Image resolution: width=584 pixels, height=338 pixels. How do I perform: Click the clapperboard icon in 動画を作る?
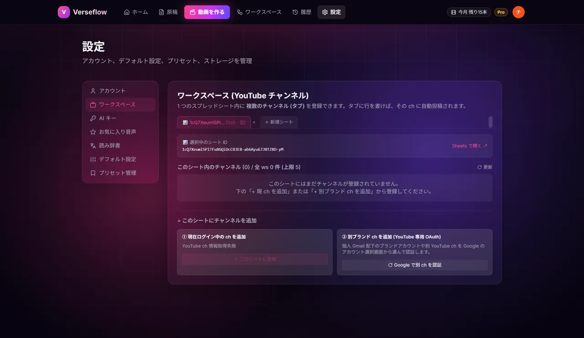(193, 12)
